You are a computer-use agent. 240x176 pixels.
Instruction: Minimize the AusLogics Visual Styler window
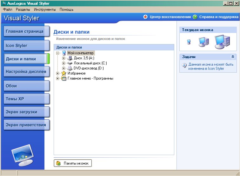(225, 3)
